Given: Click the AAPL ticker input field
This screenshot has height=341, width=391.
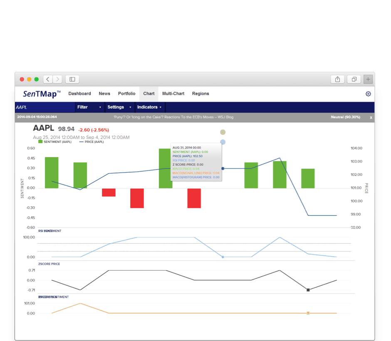Looking at the screenshot, I should pos(45,107).
